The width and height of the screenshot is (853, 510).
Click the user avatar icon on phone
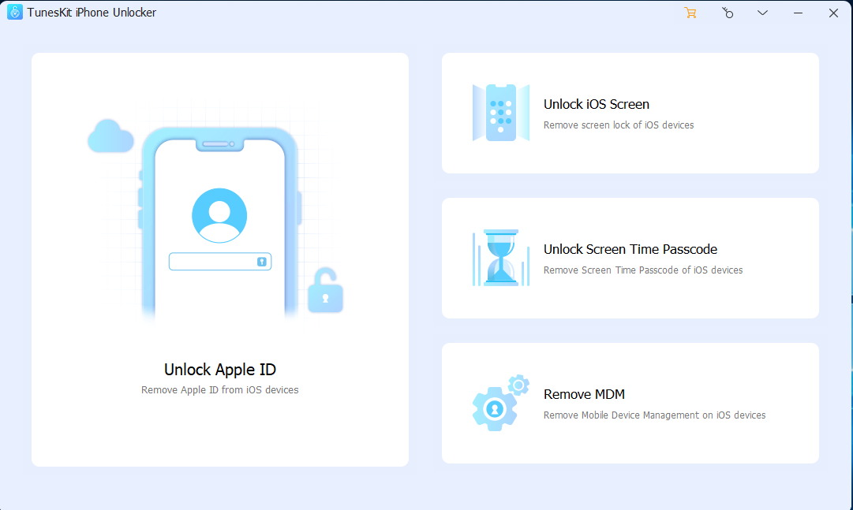219,215
